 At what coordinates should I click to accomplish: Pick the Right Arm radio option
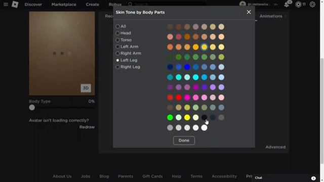coord(117,53)
